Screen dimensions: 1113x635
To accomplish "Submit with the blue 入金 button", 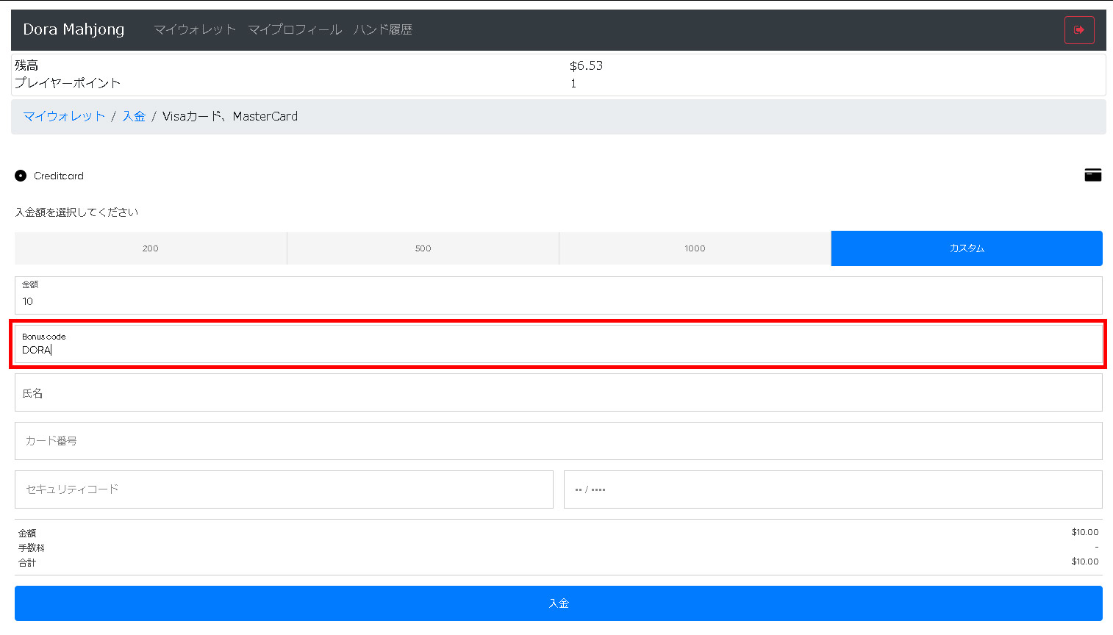I will pyautogui.click(x=559, y=603).
